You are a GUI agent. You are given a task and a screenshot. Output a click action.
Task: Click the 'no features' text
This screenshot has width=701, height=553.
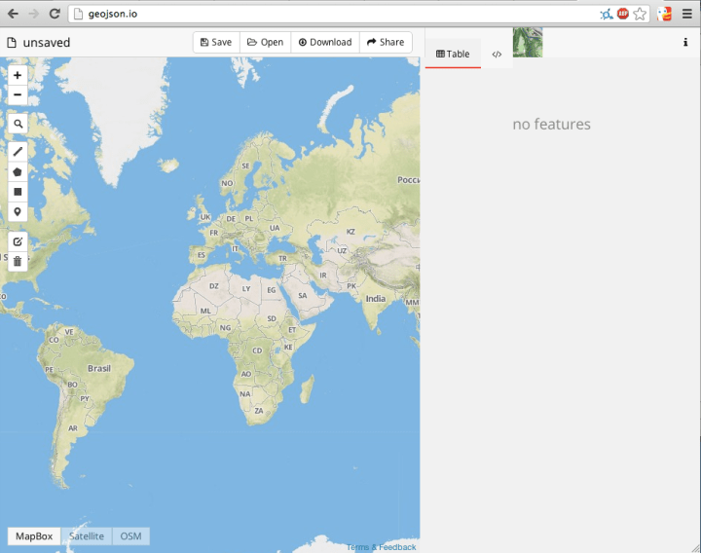[551, 125]
